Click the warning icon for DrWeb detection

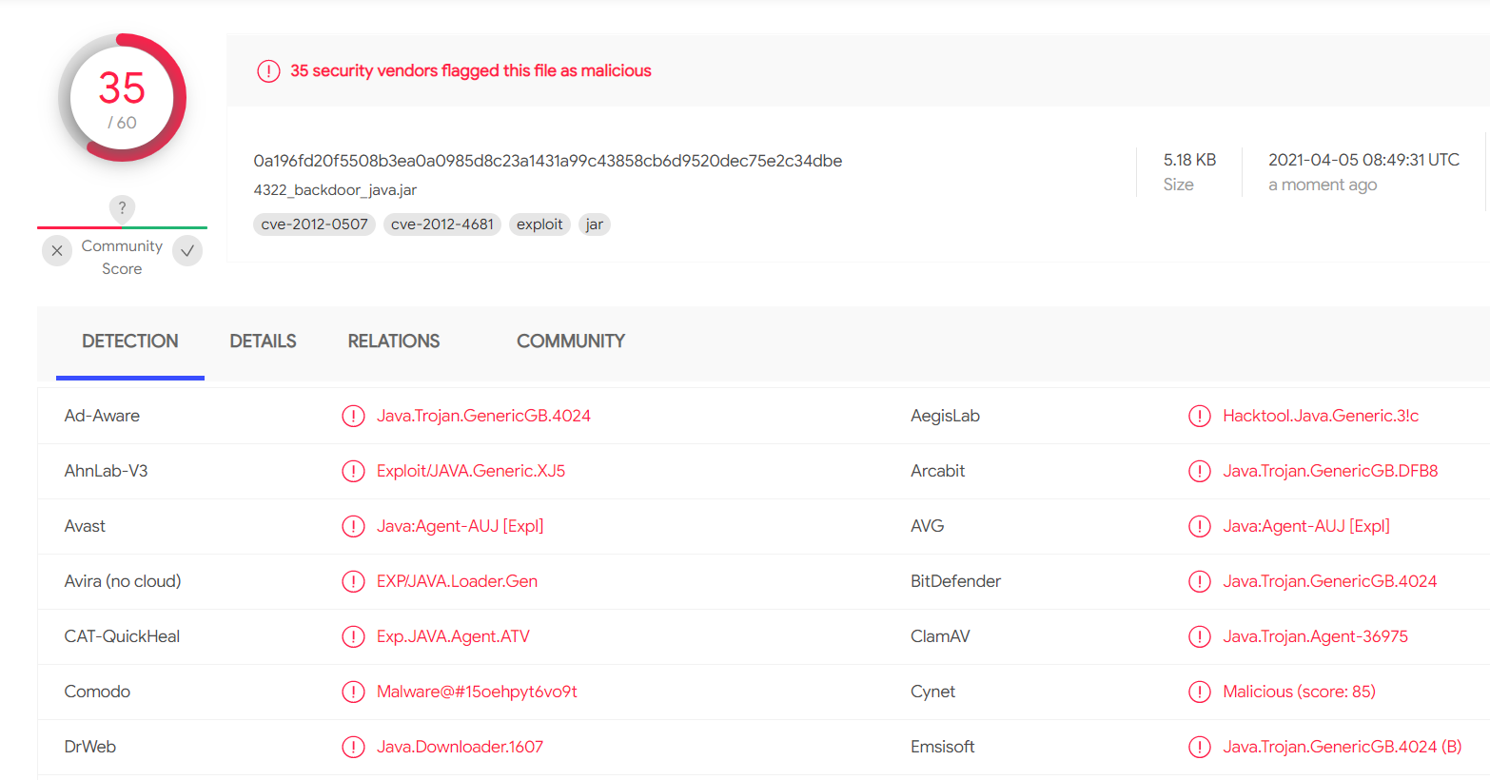coord(353,748)
